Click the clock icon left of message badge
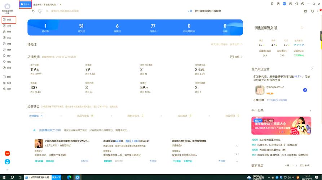322x180 pixels. [x=312, y=11]
